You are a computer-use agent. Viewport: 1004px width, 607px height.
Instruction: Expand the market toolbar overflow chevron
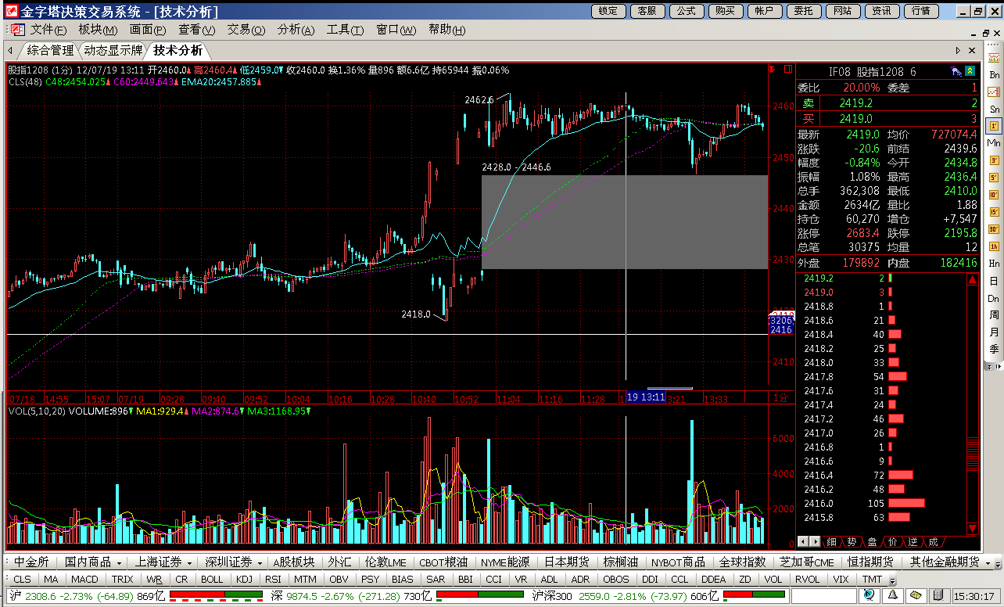997,562
